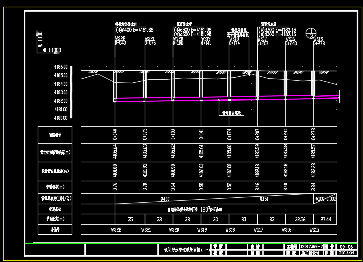Select the 4183.00 elevation scale label
363x262 pixels.
pyautogui.click(x=61, y=92)
